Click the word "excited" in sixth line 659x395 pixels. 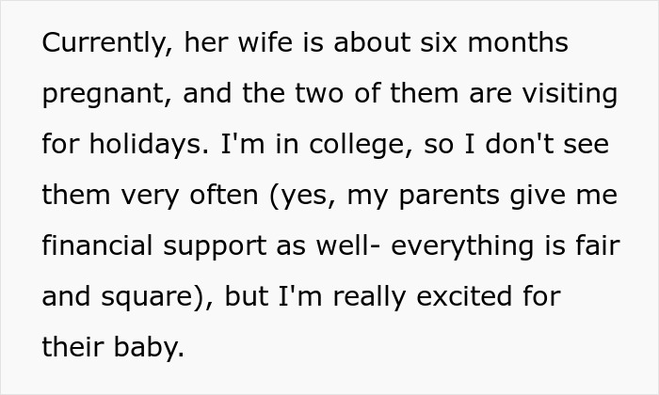pyautogui.click(x=464, y=296)
